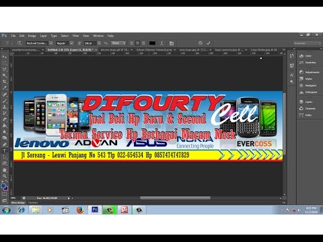The image size is (323, 242).
Task: Select the Hand tool
Action: (5, 170)
